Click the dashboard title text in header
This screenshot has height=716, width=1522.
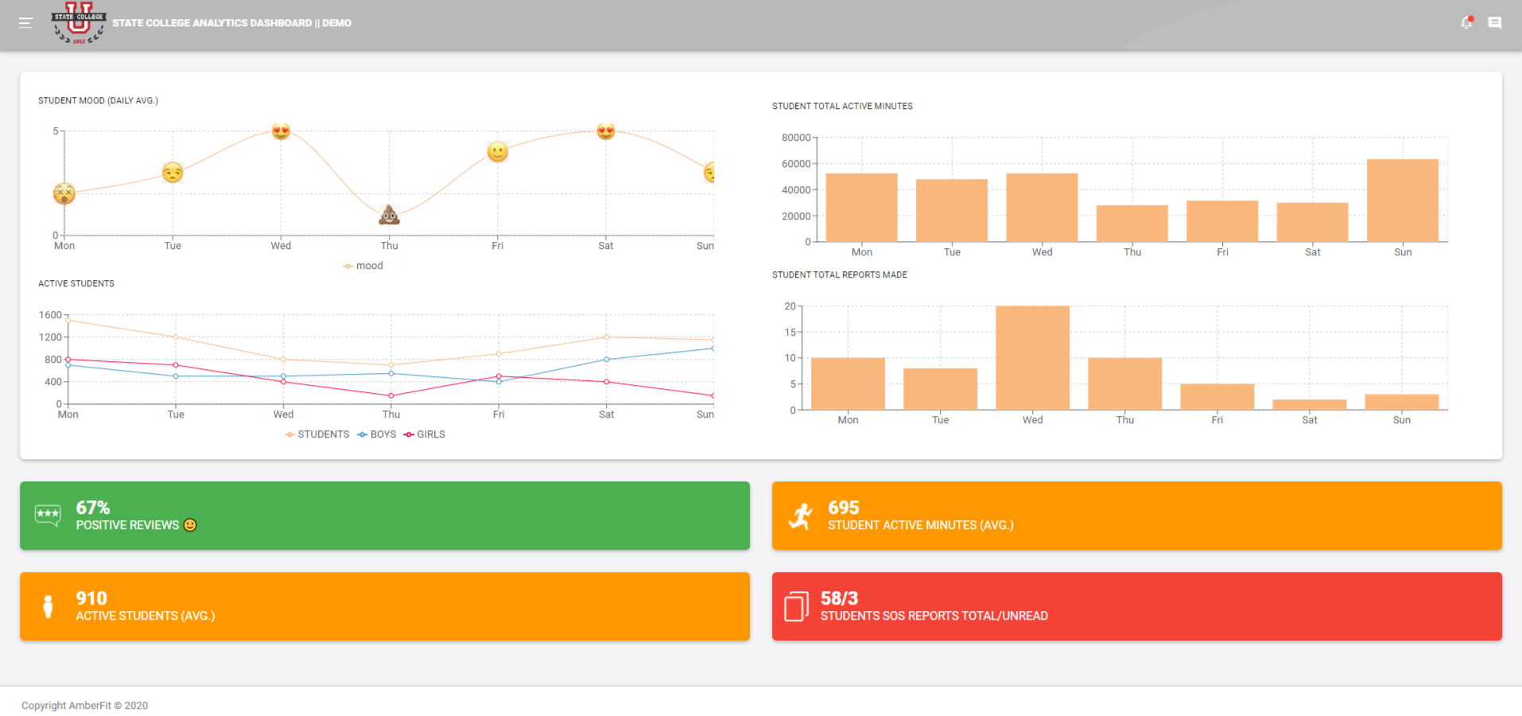coord(232,23)
